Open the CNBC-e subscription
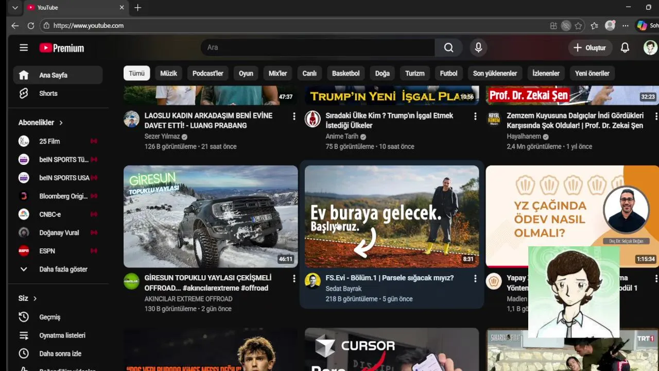 58,214
